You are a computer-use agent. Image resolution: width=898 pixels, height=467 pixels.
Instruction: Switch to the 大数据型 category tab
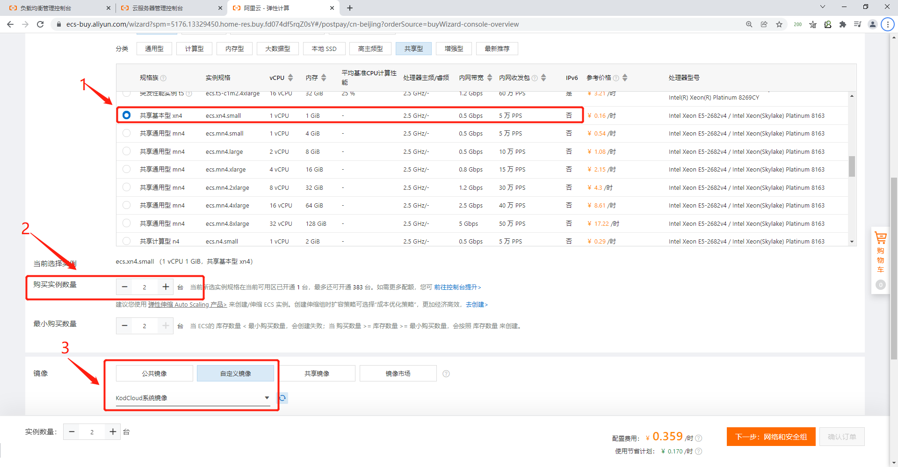[278, 49]
